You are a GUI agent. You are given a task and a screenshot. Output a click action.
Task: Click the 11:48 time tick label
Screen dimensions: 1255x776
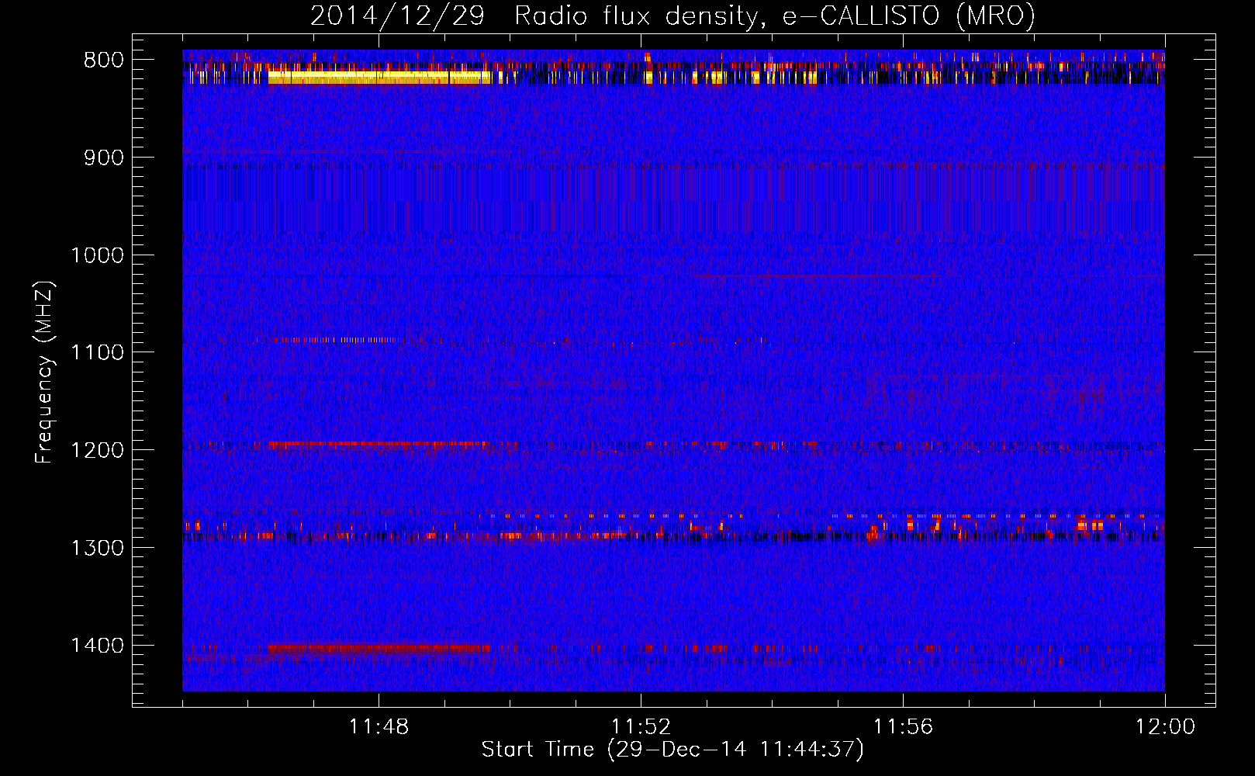[379, 727]
